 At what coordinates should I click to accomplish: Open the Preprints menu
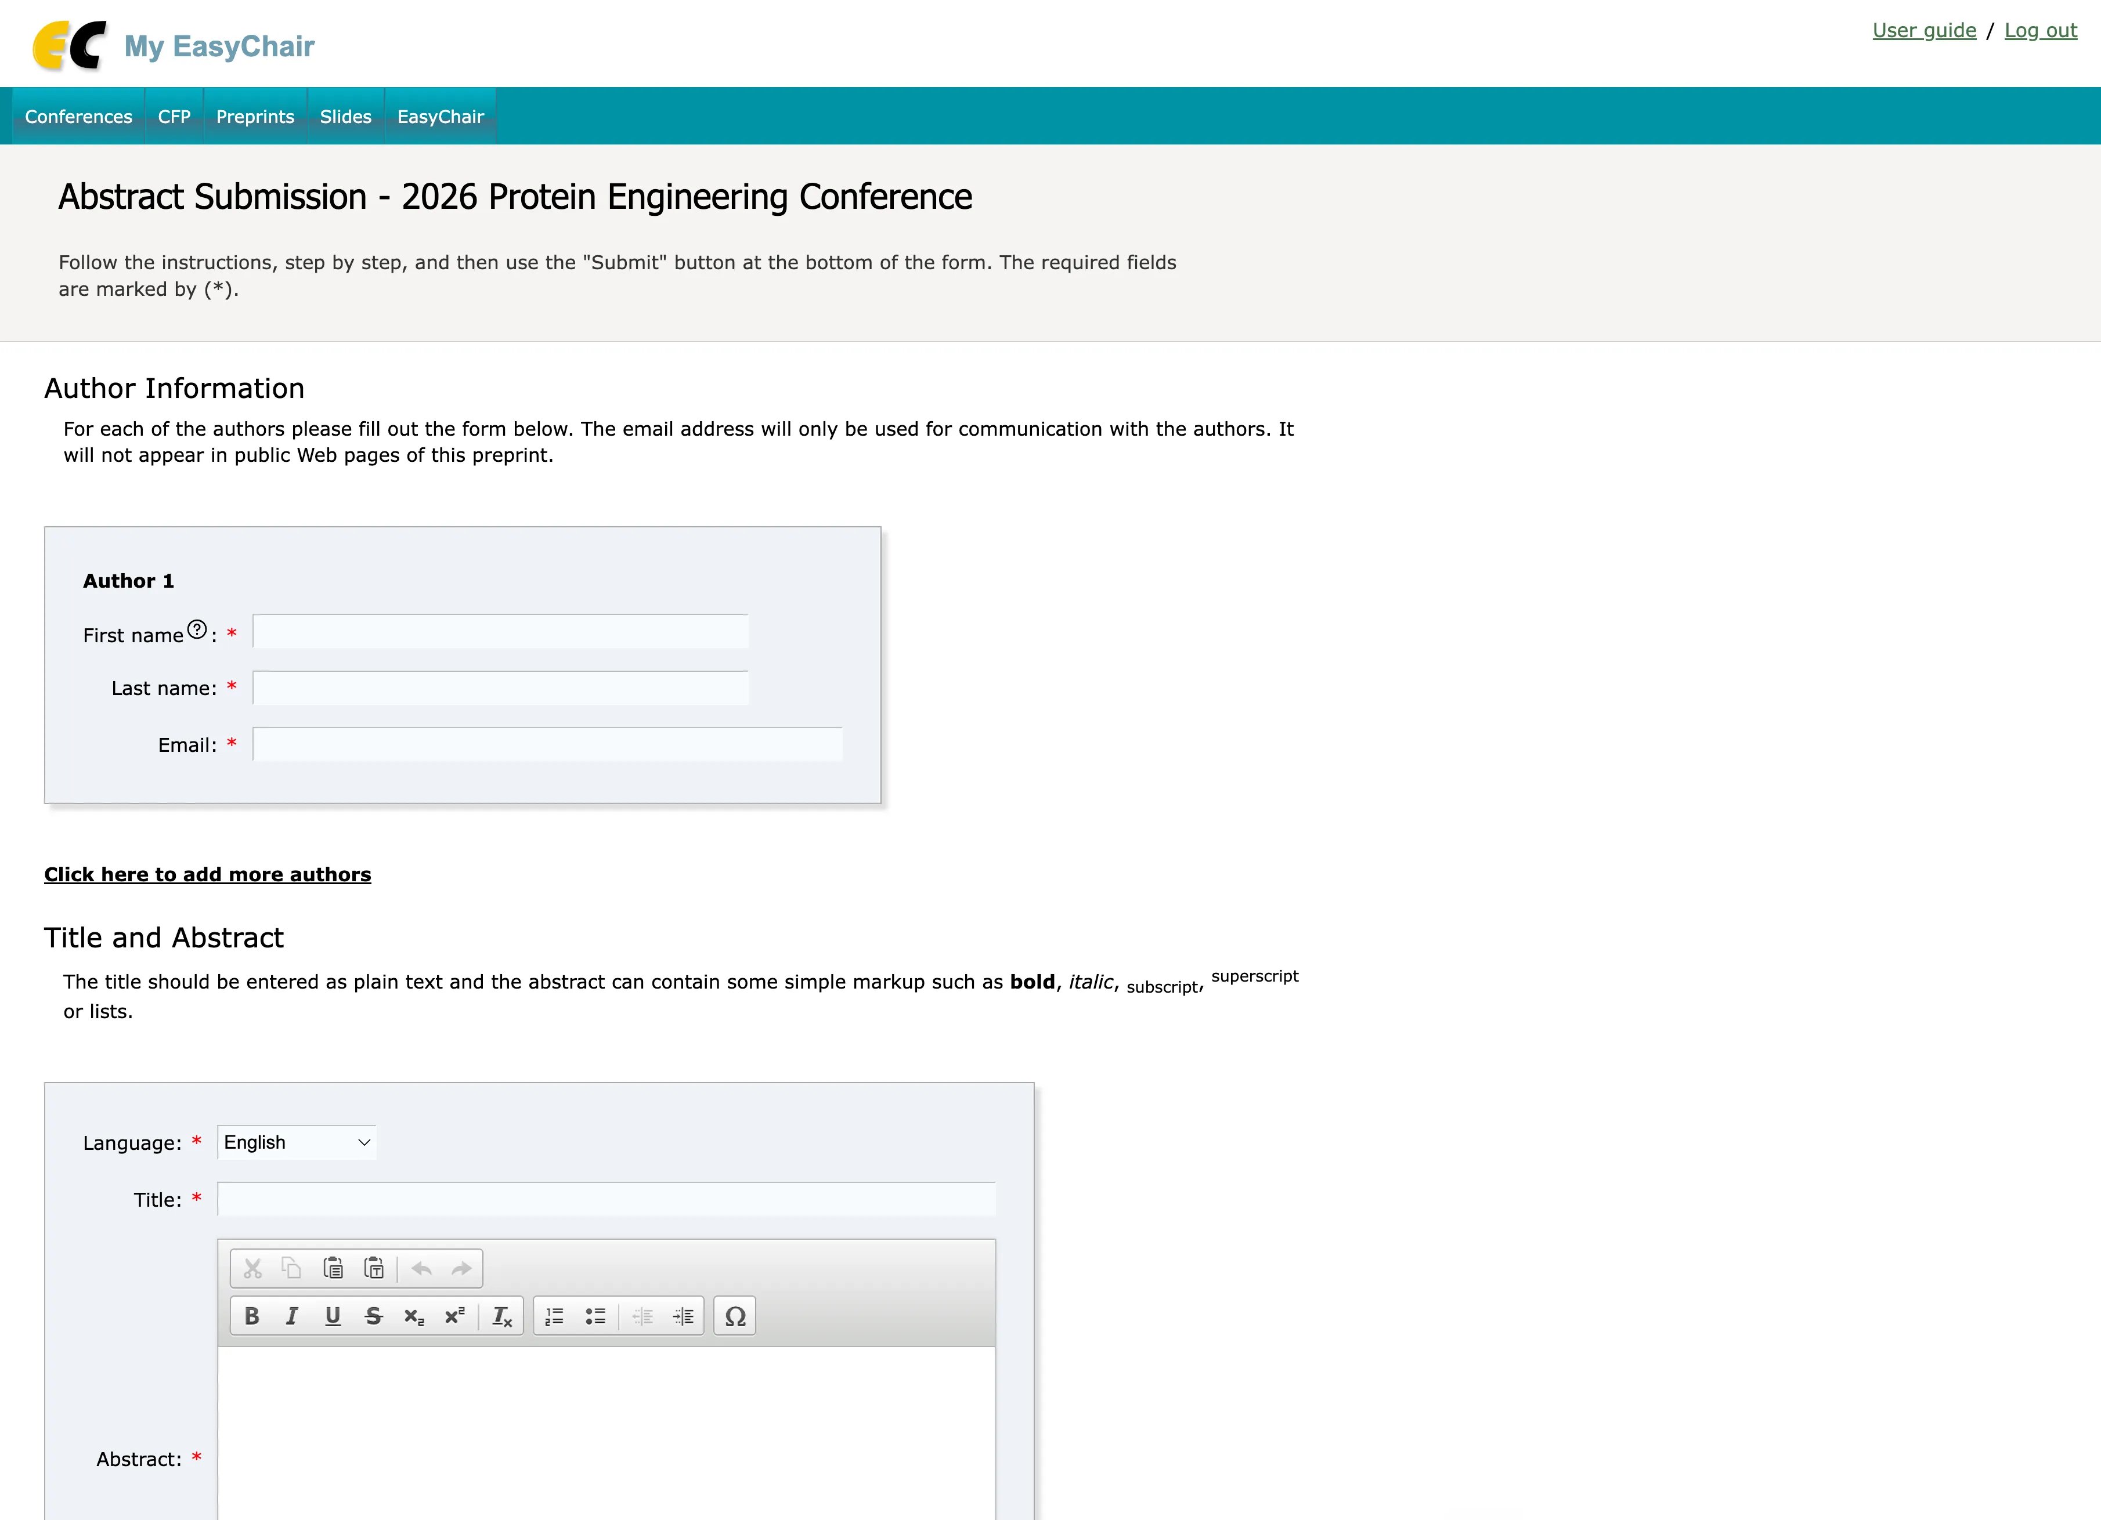[x=255, y=117]
